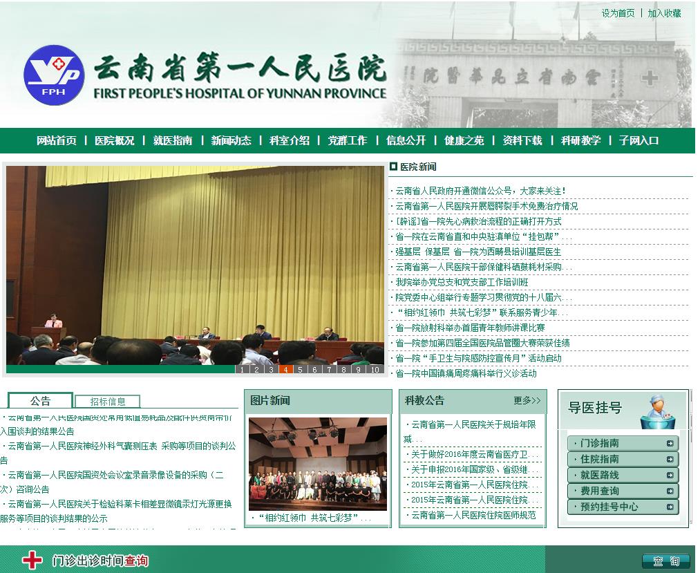Image resolution: width=700 pixels, height=573 pixels.
Task: Click 设为首页 link
Action: click(618, 13)
